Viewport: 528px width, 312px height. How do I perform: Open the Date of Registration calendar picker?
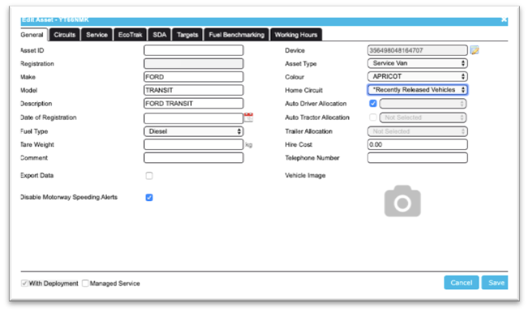click(249, 118)
